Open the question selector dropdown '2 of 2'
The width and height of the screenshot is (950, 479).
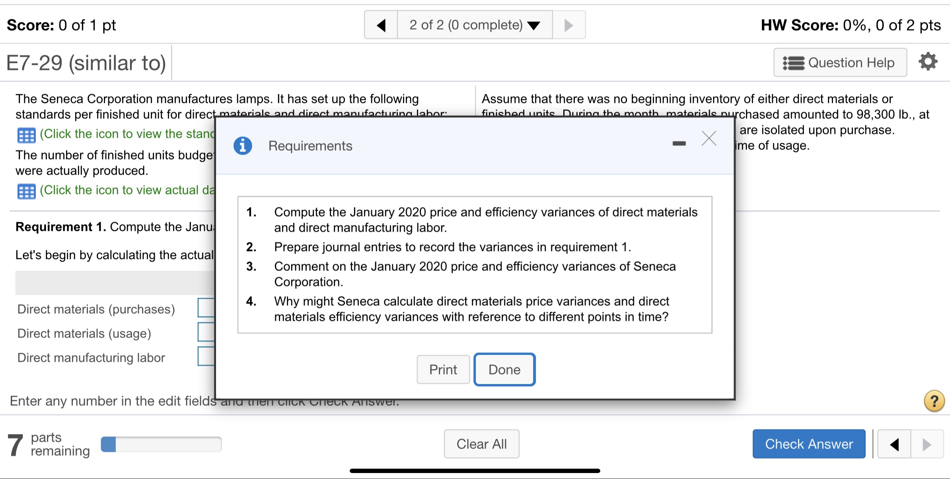(475, 25)
